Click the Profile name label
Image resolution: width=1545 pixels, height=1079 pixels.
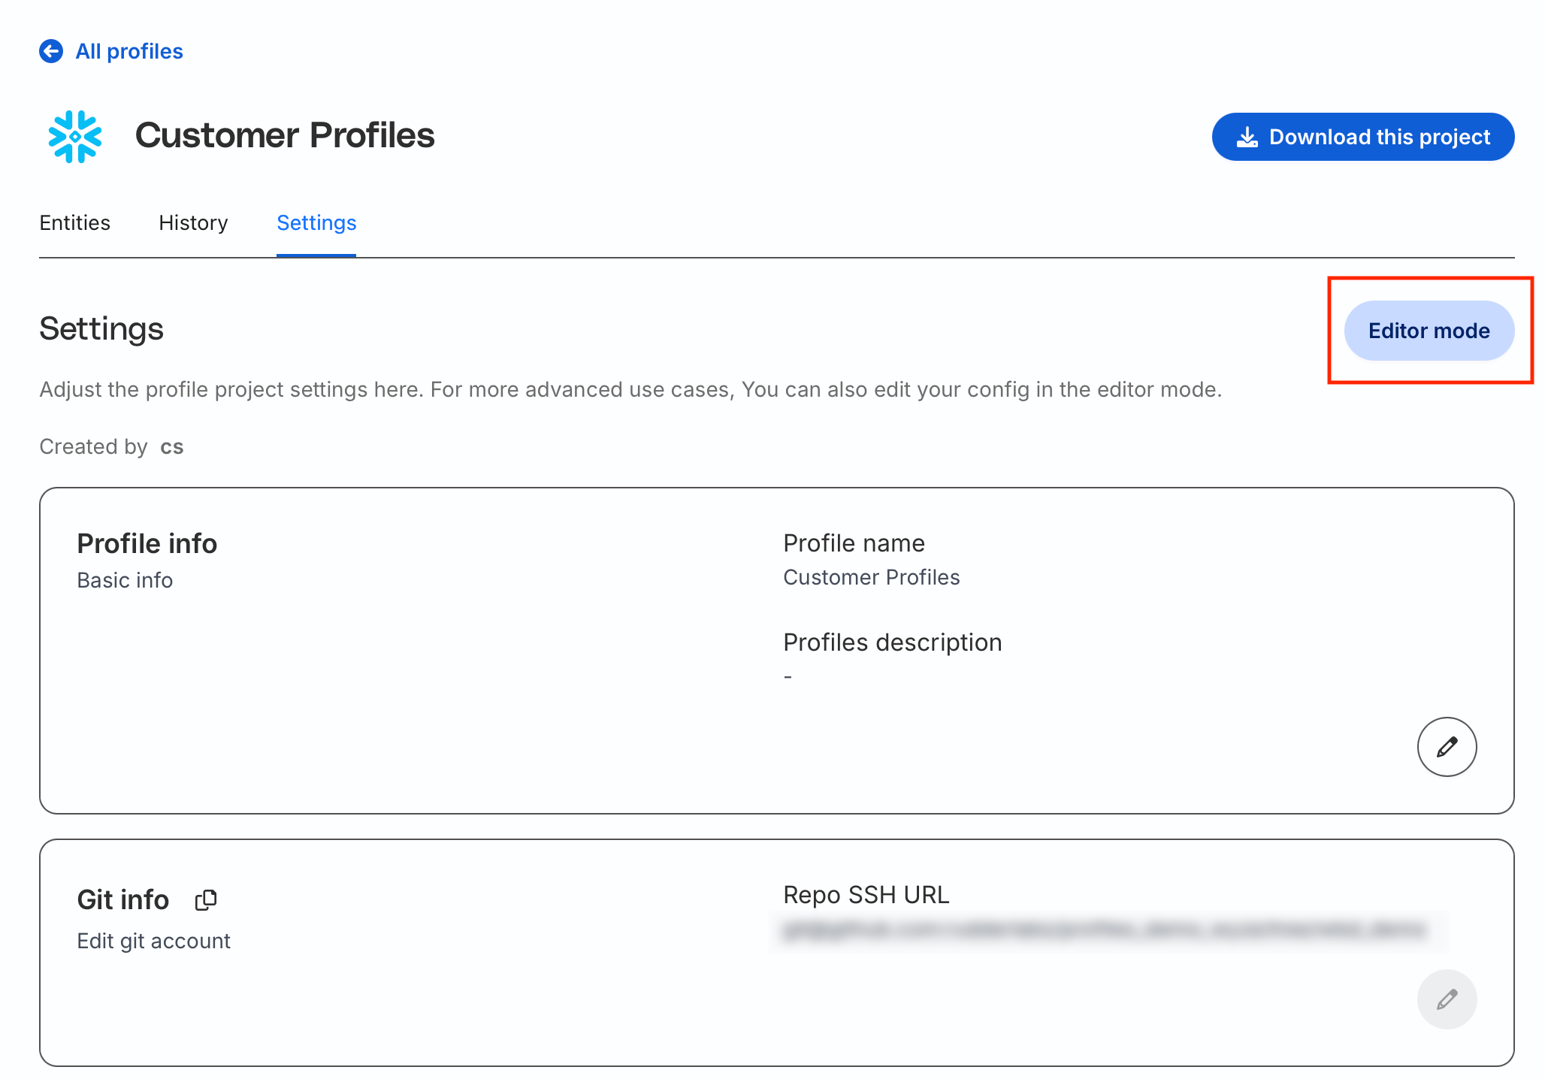854,543
